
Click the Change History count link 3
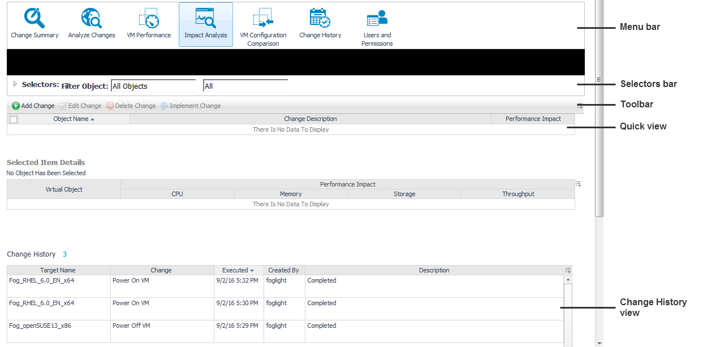click(x=64, y=254)
